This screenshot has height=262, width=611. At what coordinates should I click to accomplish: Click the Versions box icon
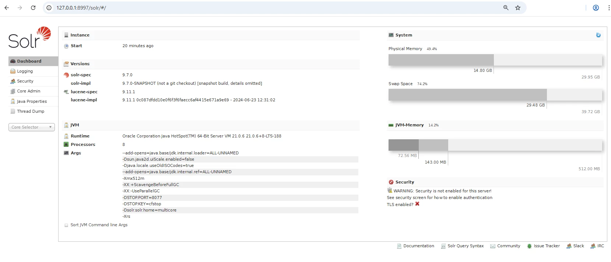point(66,64)
